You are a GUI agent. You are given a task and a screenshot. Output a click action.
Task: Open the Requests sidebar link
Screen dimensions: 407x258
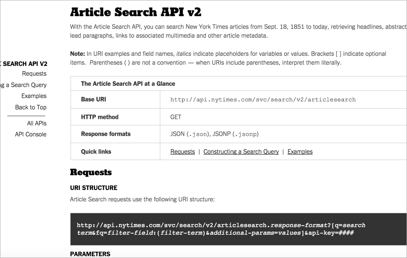pos(34,73)
